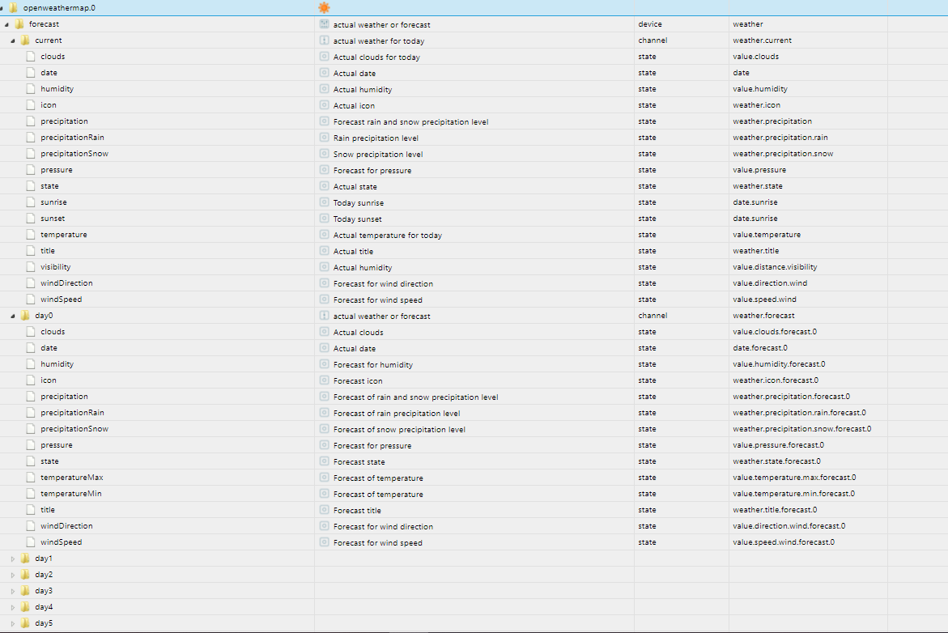Click the state icon beside Today sunrise

pyautogui.click(x=324, y=202)
